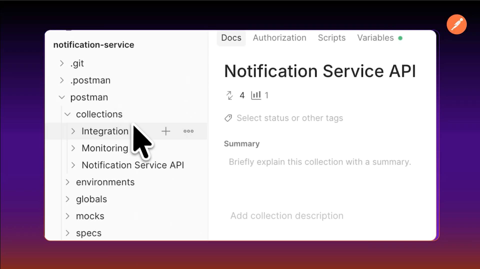This screenshot has width=480, height=269.
Task: Click the fork count value 4
Action: (242, 95)
